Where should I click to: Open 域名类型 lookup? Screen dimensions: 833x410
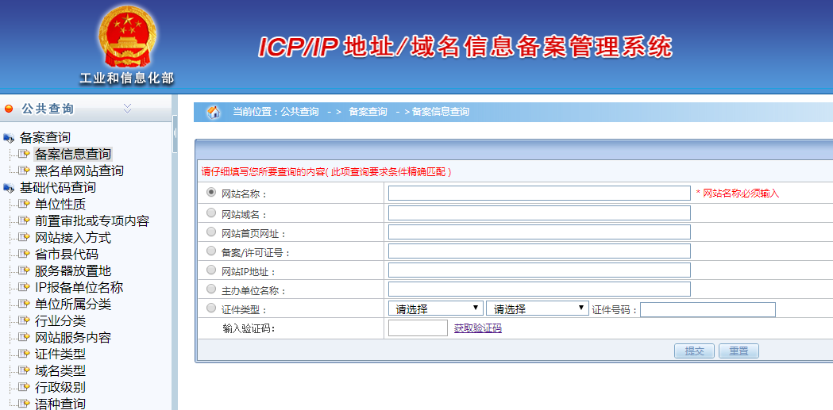tap(60, 370)
